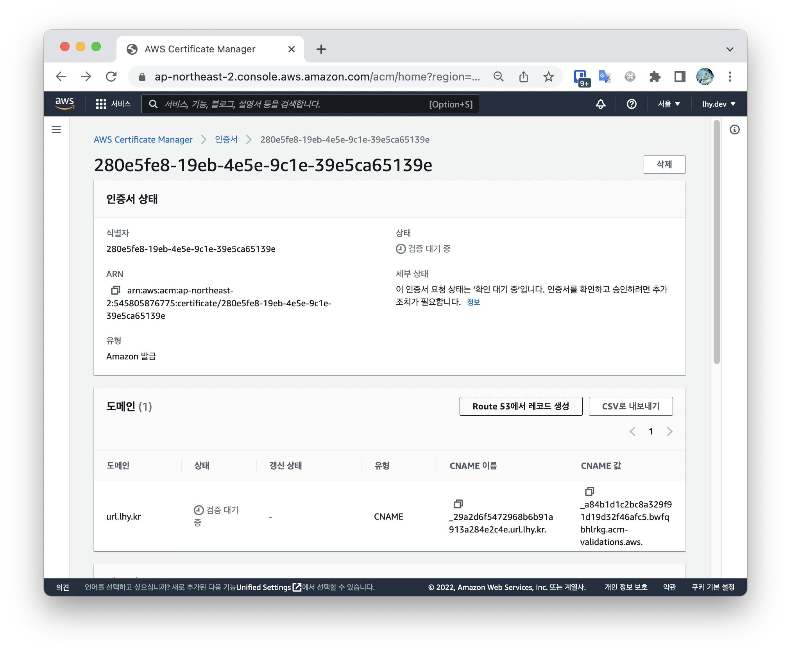Reload the page with the refresh icon
Image resolution: width=791 pixels, height=654 pixels.
point(111,77)
